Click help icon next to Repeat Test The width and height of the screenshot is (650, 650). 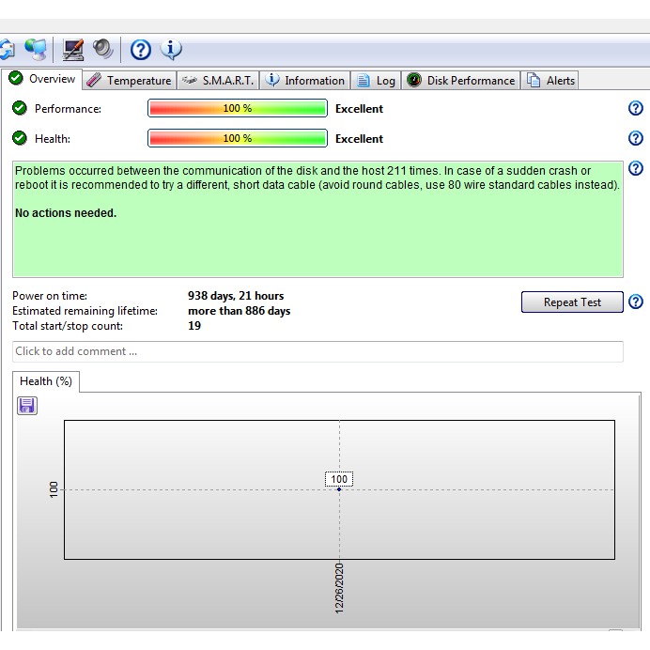[635, 302]
